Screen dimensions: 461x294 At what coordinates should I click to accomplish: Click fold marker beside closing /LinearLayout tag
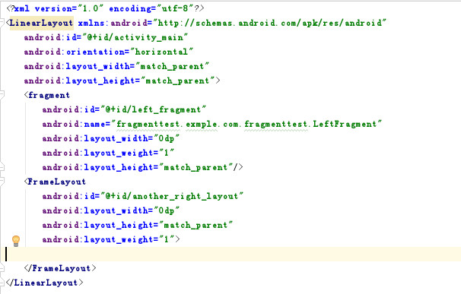click(x=2, y=283)
